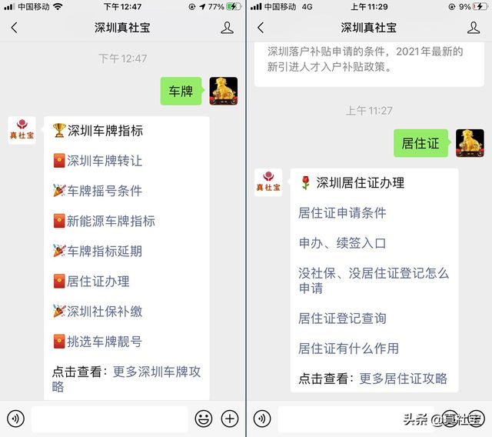Open 申办、续签入口 link
492x437 pixels.
click(342, 243)
